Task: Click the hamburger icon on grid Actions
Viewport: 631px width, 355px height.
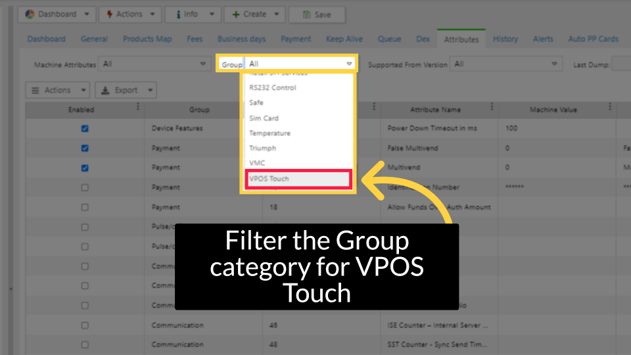Action: click(x=35, y=91)
